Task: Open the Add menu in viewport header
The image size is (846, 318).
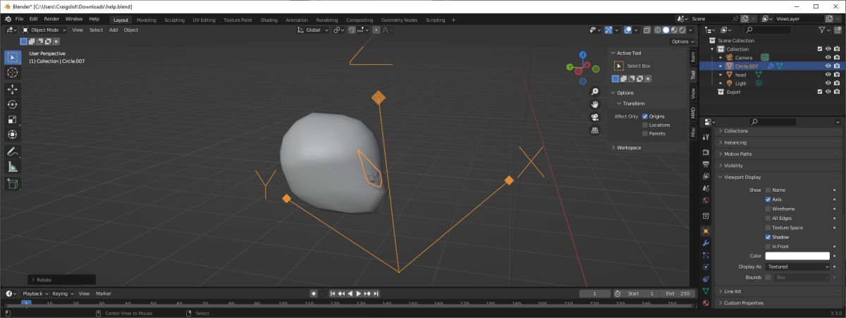Action: click(113, 30)
